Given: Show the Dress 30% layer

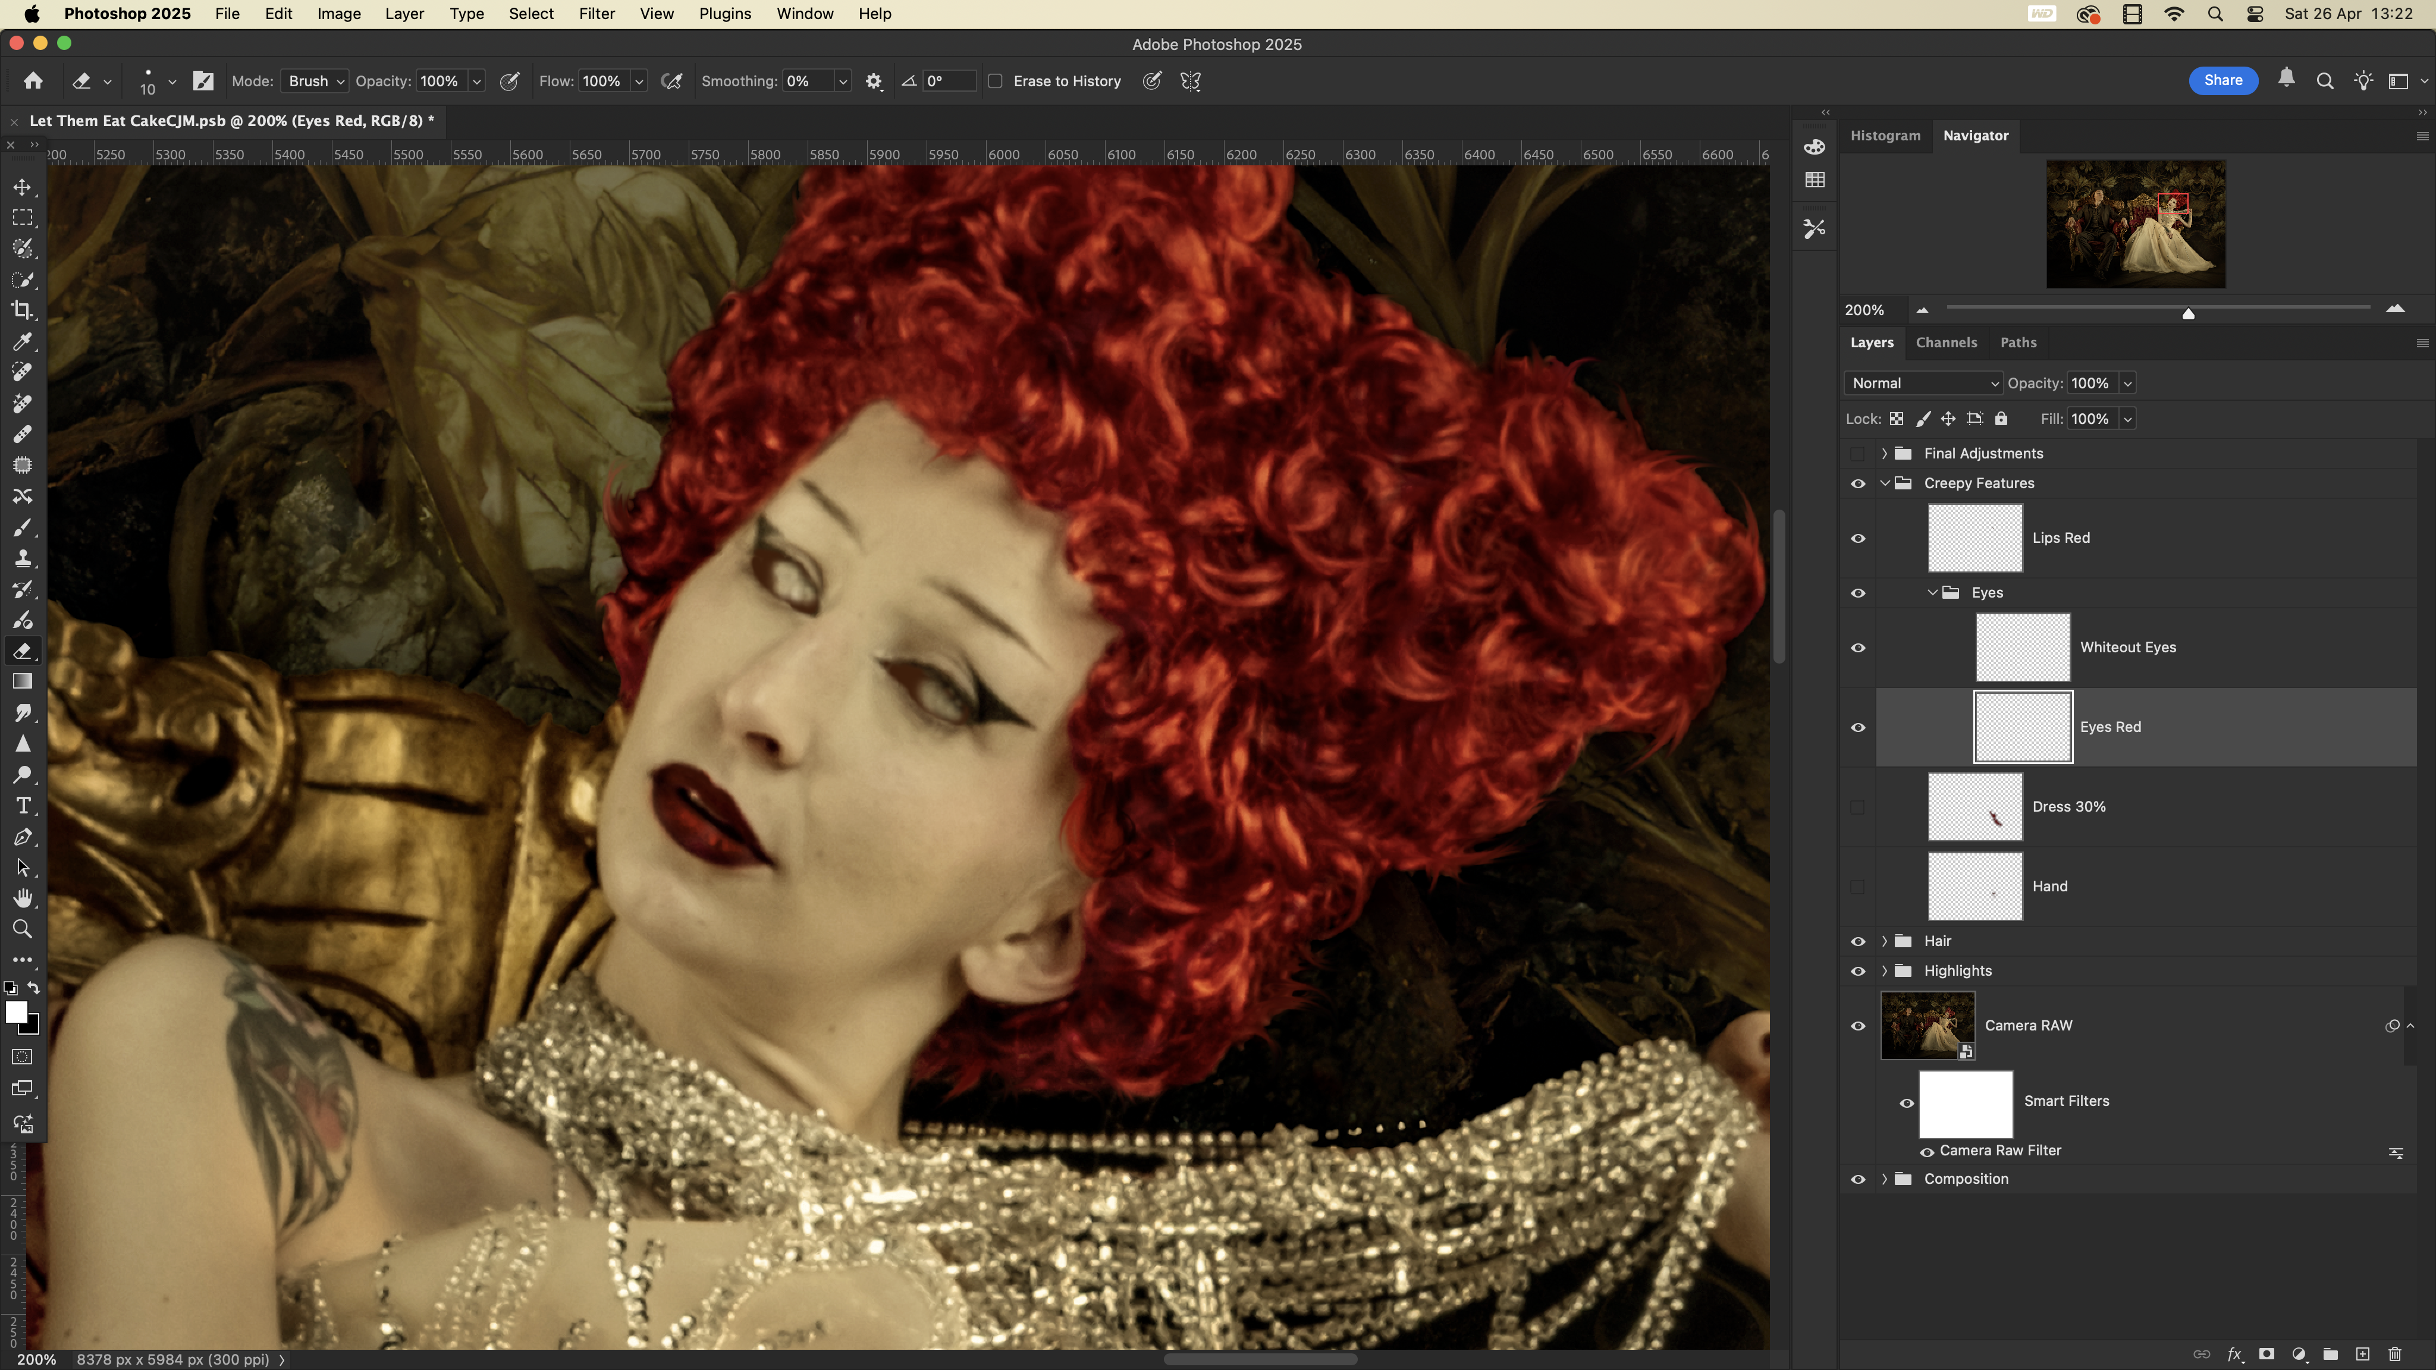Looking at the screenshot, I should (1857, 806).
